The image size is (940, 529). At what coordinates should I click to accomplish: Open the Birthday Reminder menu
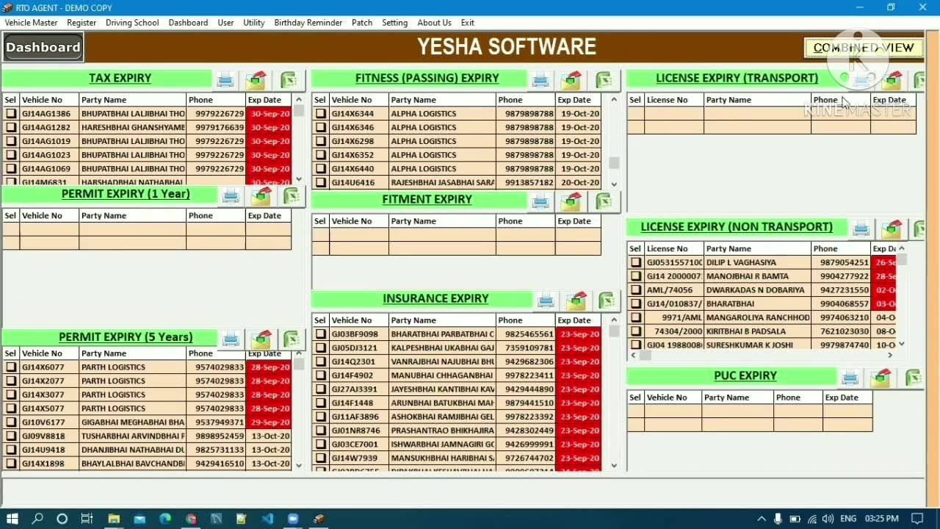308,23
